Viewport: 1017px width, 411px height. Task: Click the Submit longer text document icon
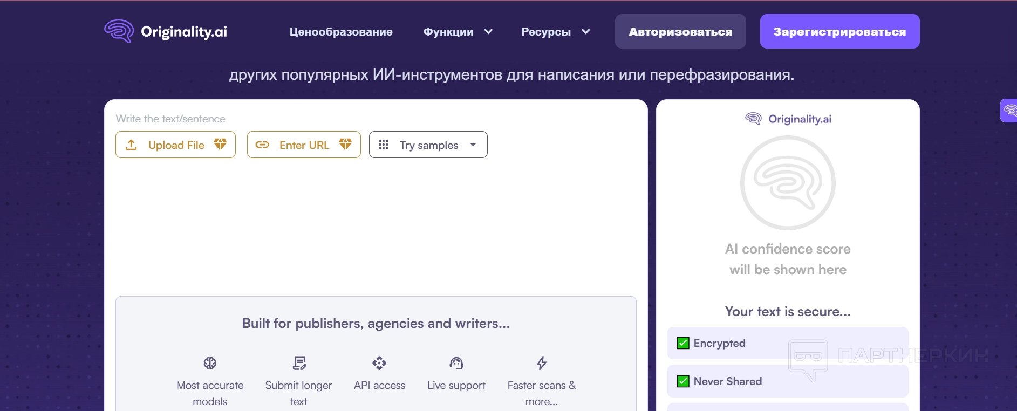click(x=299, y=363)
